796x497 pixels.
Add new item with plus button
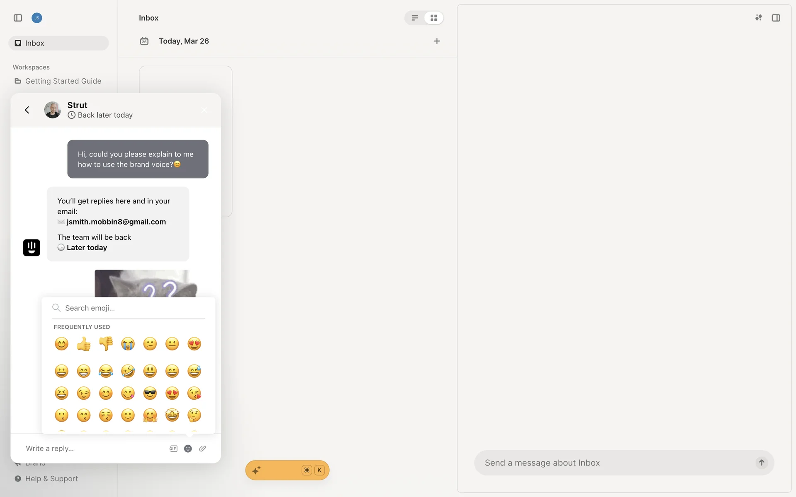pyautogui.click(x=437, y=41)
